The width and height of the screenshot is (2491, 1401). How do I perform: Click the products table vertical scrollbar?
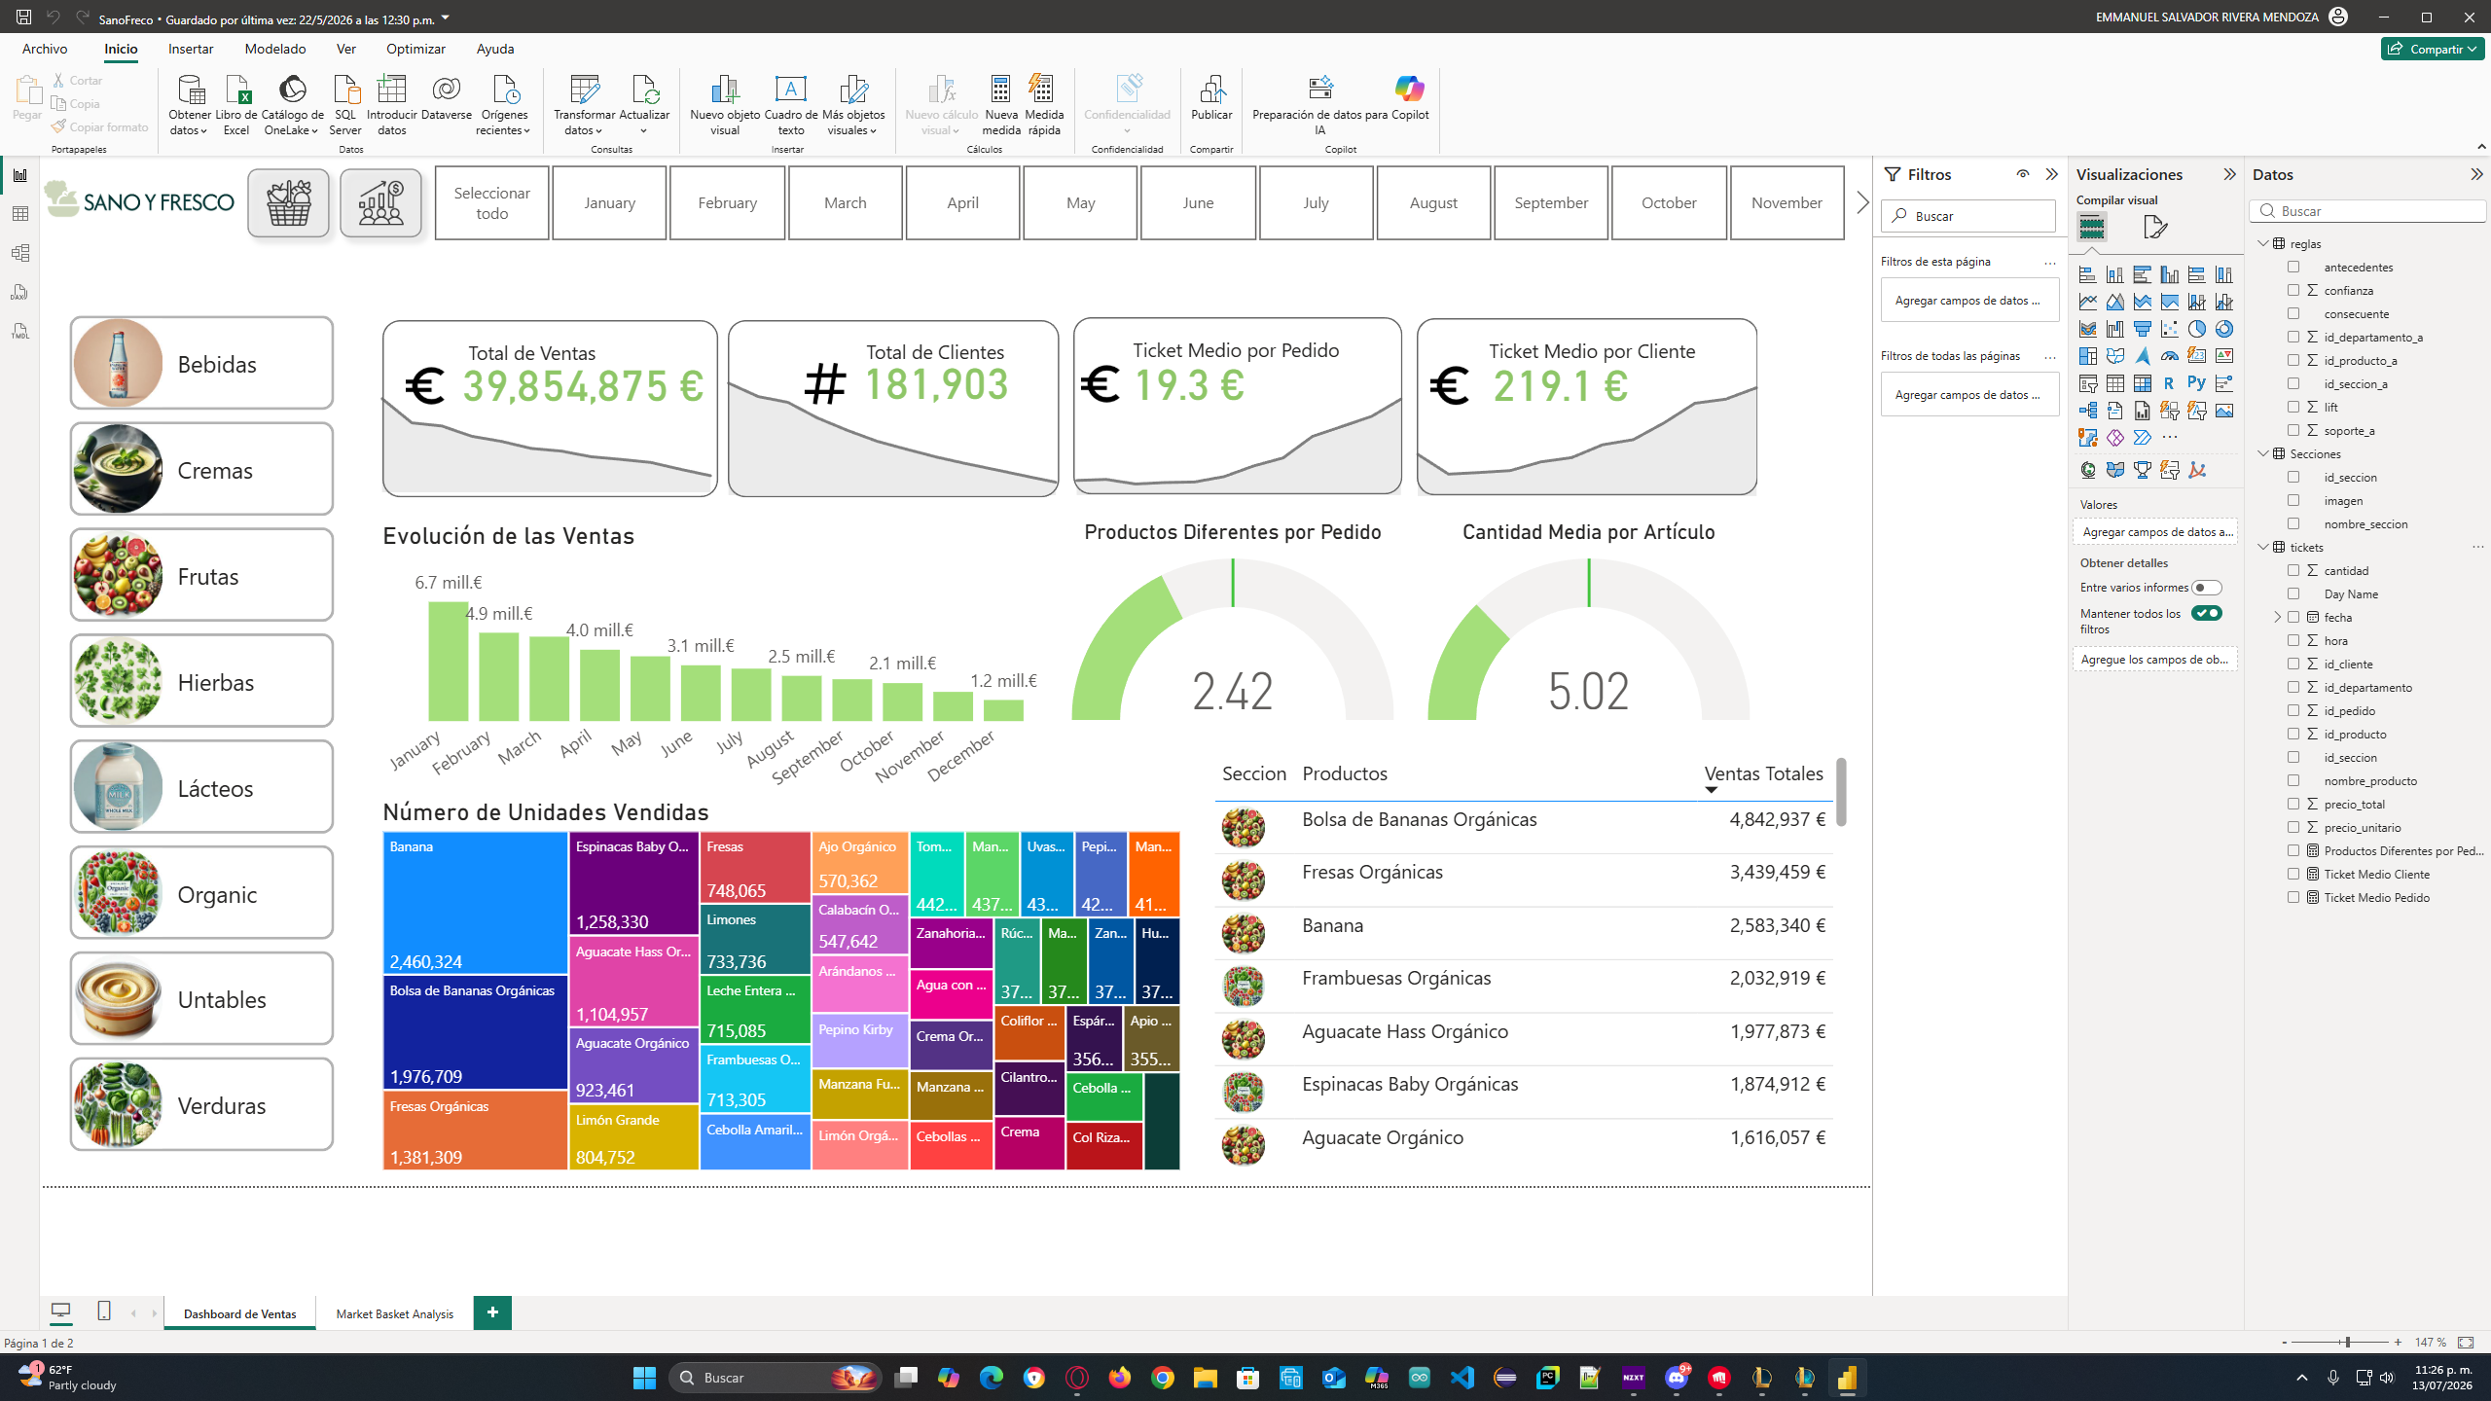1841,792
